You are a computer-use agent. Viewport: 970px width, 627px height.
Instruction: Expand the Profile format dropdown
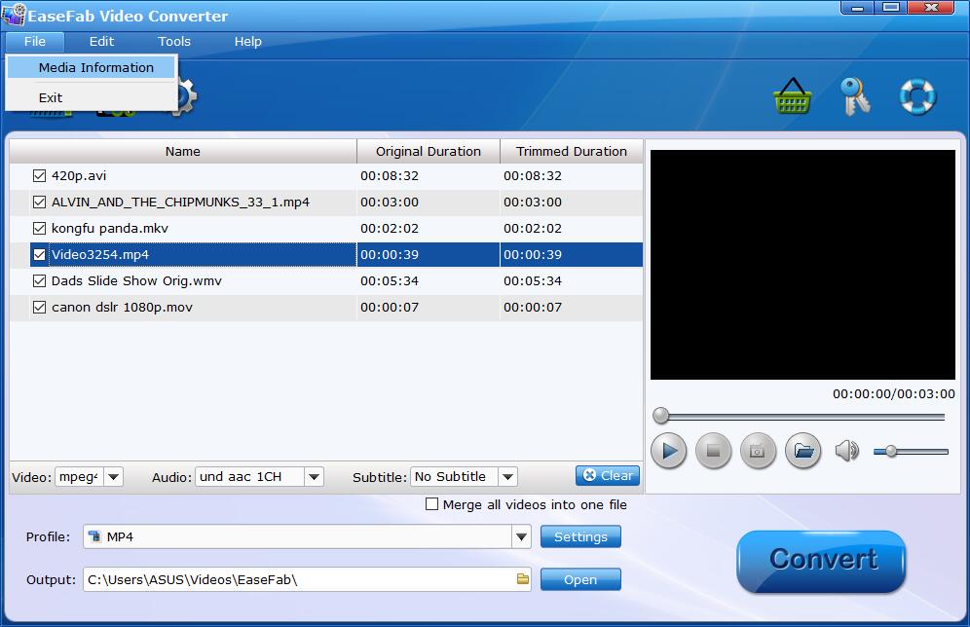click(x=521, y=536)
